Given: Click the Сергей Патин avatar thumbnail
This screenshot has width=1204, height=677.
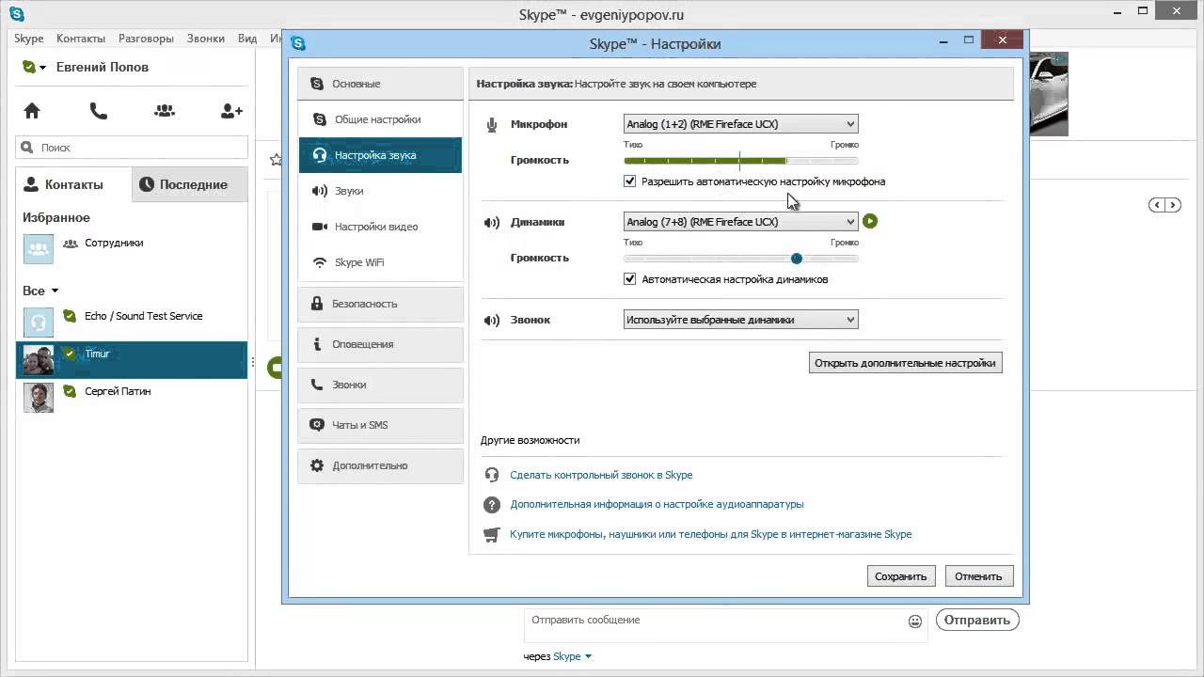Looking at the screenshot, I should tap(39, 398).
